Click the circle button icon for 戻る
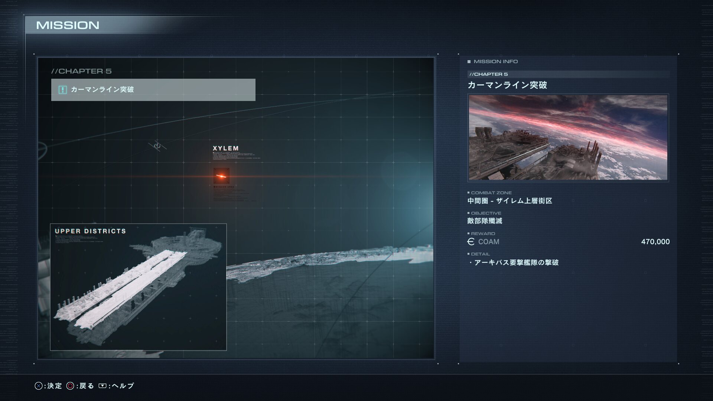 coord(70,386)
